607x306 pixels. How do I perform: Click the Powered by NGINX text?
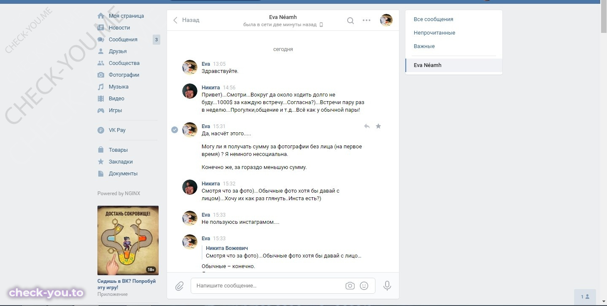tap(119, 193)
